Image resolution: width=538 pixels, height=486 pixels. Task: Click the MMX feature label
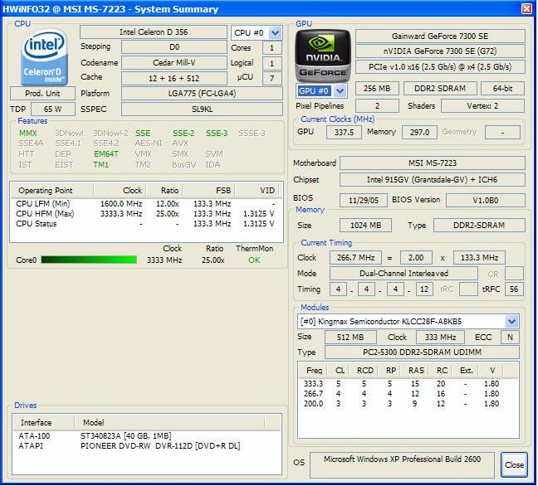click(27, 134)
